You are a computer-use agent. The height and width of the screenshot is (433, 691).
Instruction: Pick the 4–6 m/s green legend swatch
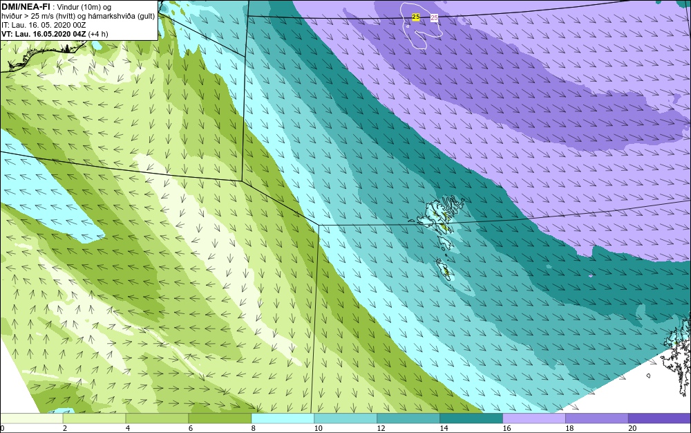[x=157, y=418]
